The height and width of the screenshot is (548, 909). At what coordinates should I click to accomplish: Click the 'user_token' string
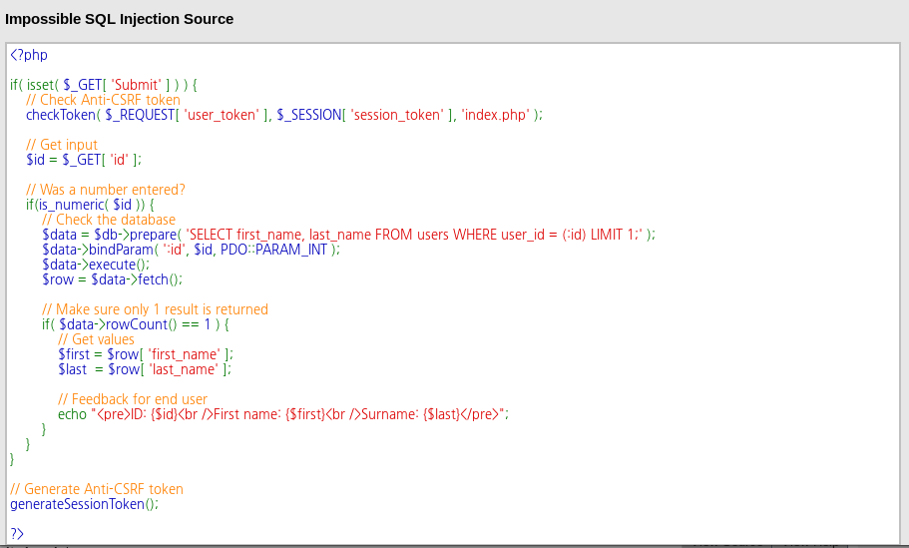click(x=222, y=115)
